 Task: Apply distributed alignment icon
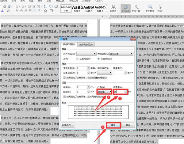tap(34, 11)
